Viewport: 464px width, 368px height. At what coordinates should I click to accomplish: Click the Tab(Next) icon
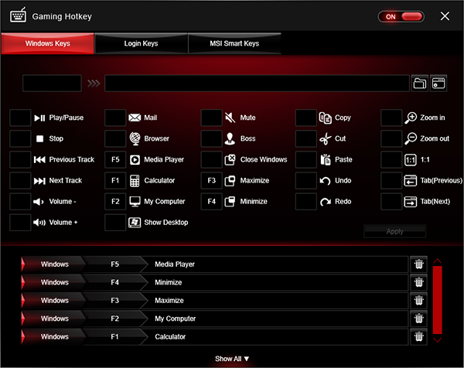pyautogui.click(x=411, y=202)
